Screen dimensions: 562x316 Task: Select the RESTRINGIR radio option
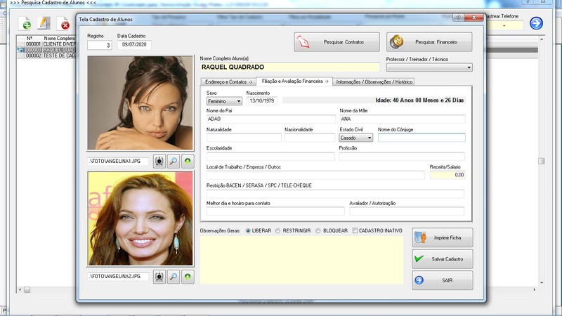point(278,230)
